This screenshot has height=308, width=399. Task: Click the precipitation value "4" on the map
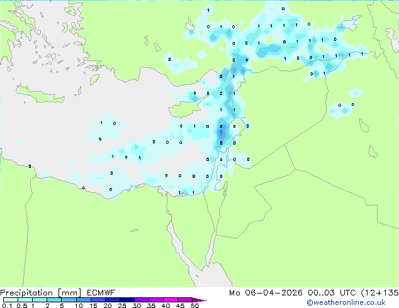tap(246, 60)
